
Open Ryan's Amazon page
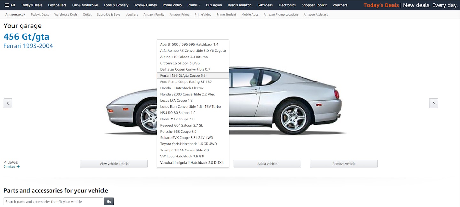coord(240,5)
